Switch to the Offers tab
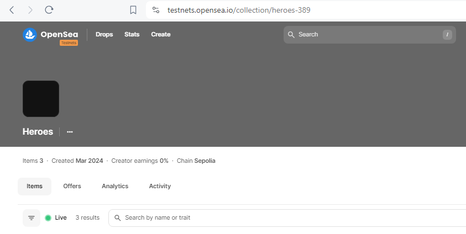The width and height of the screenshot is (466, 234). [72, 186]
